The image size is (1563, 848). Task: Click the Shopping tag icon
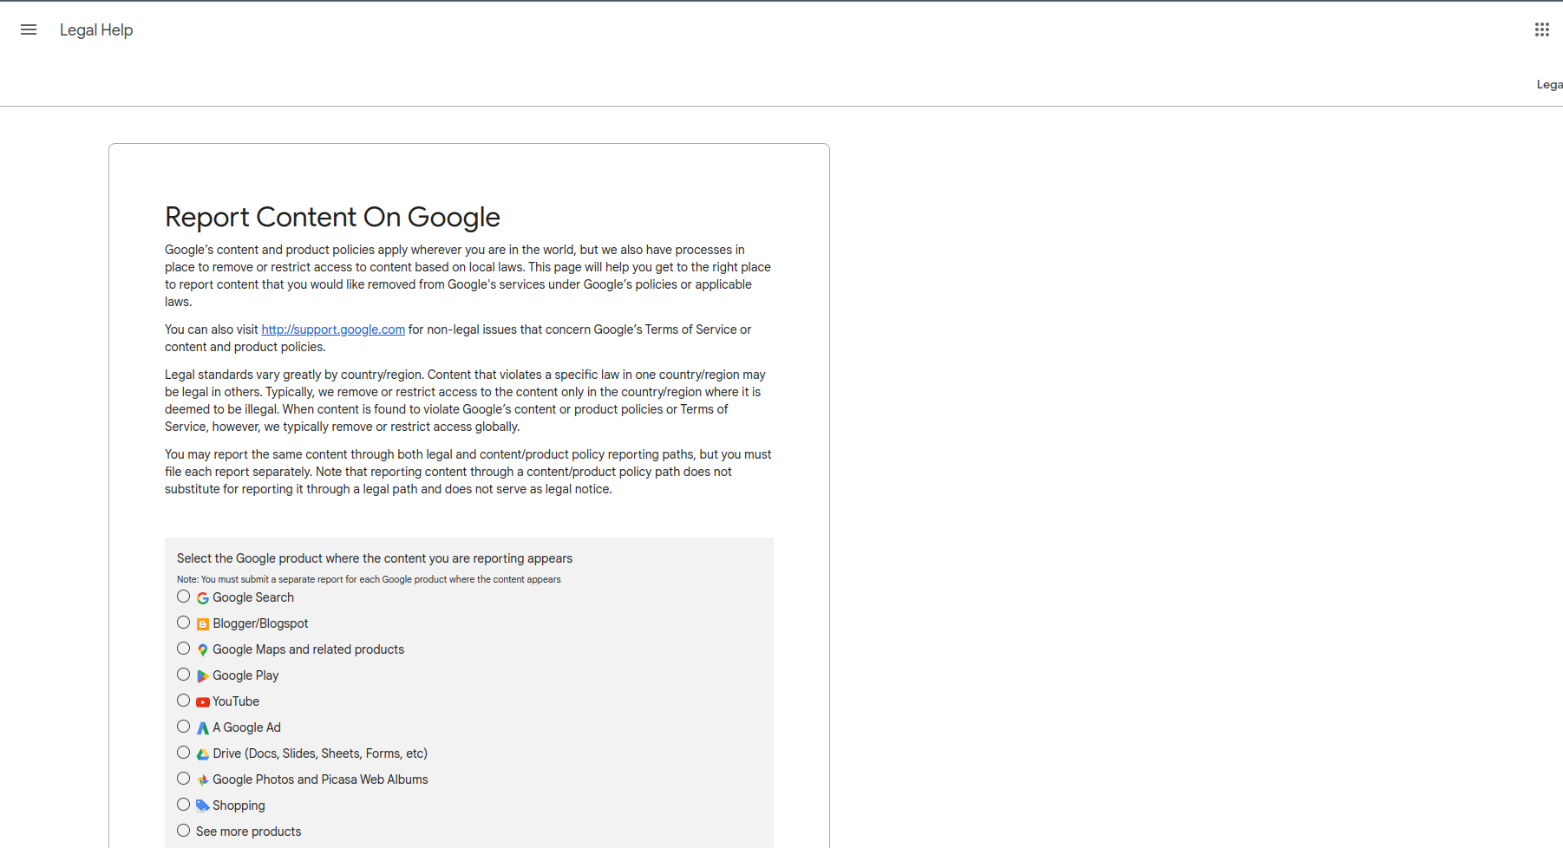point(202,806)
